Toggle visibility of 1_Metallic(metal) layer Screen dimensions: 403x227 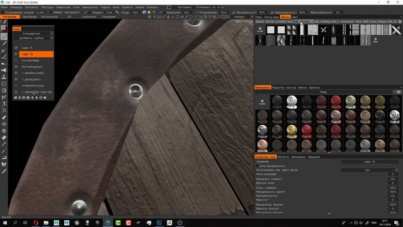[16, 73]
